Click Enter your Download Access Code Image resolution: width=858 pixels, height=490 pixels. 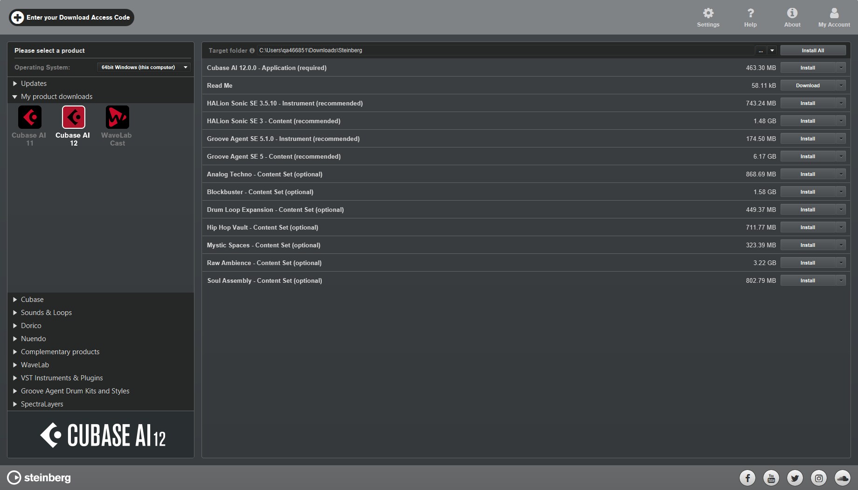point(72,17)
